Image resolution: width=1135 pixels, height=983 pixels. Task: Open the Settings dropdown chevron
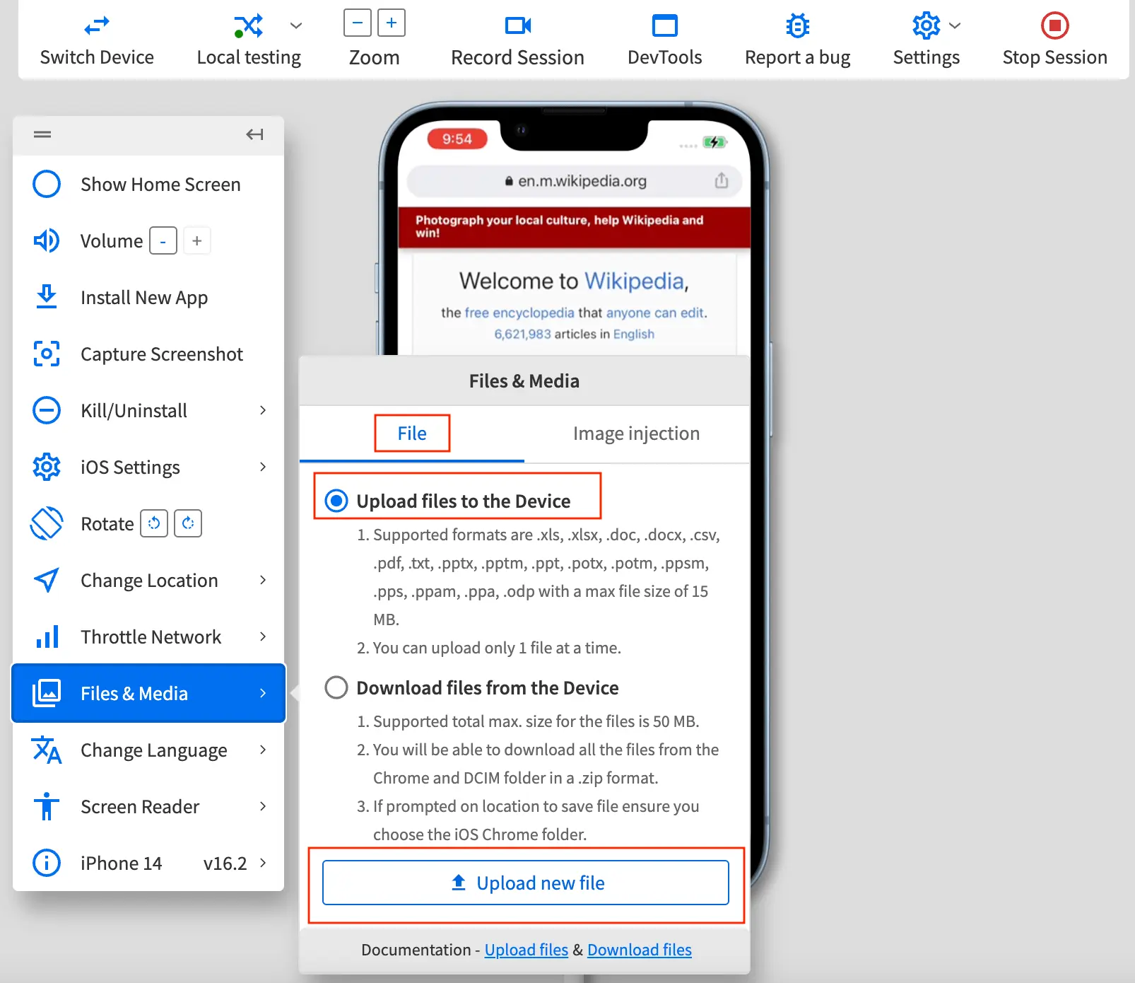(x=955, y=26)
